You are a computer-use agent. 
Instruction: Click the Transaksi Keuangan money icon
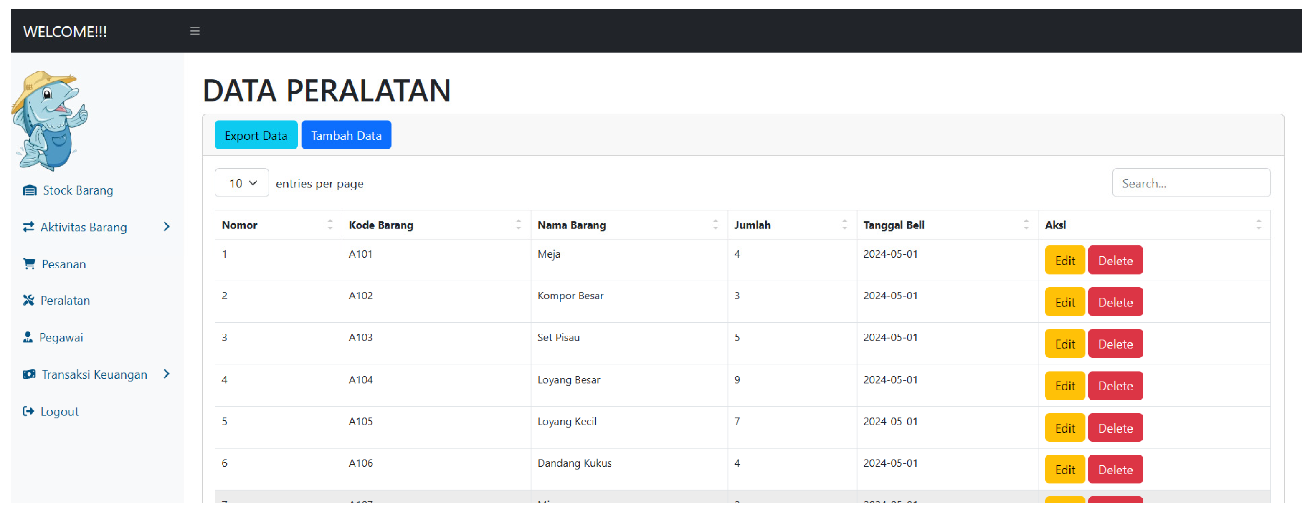pyautogui.click(x=29, y=374)
